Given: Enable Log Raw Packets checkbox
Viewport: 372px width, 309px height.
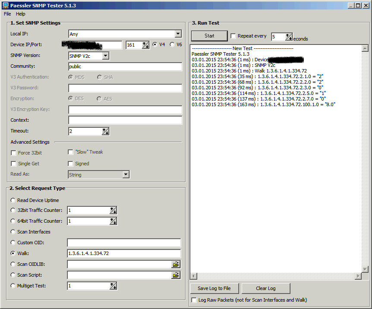Looking at the screenshot, I should coord(194,300).
